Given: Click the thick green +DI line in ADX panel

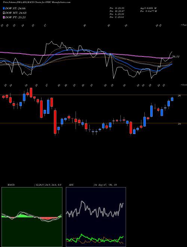Looking at the screenshot, I should point(95,239).
